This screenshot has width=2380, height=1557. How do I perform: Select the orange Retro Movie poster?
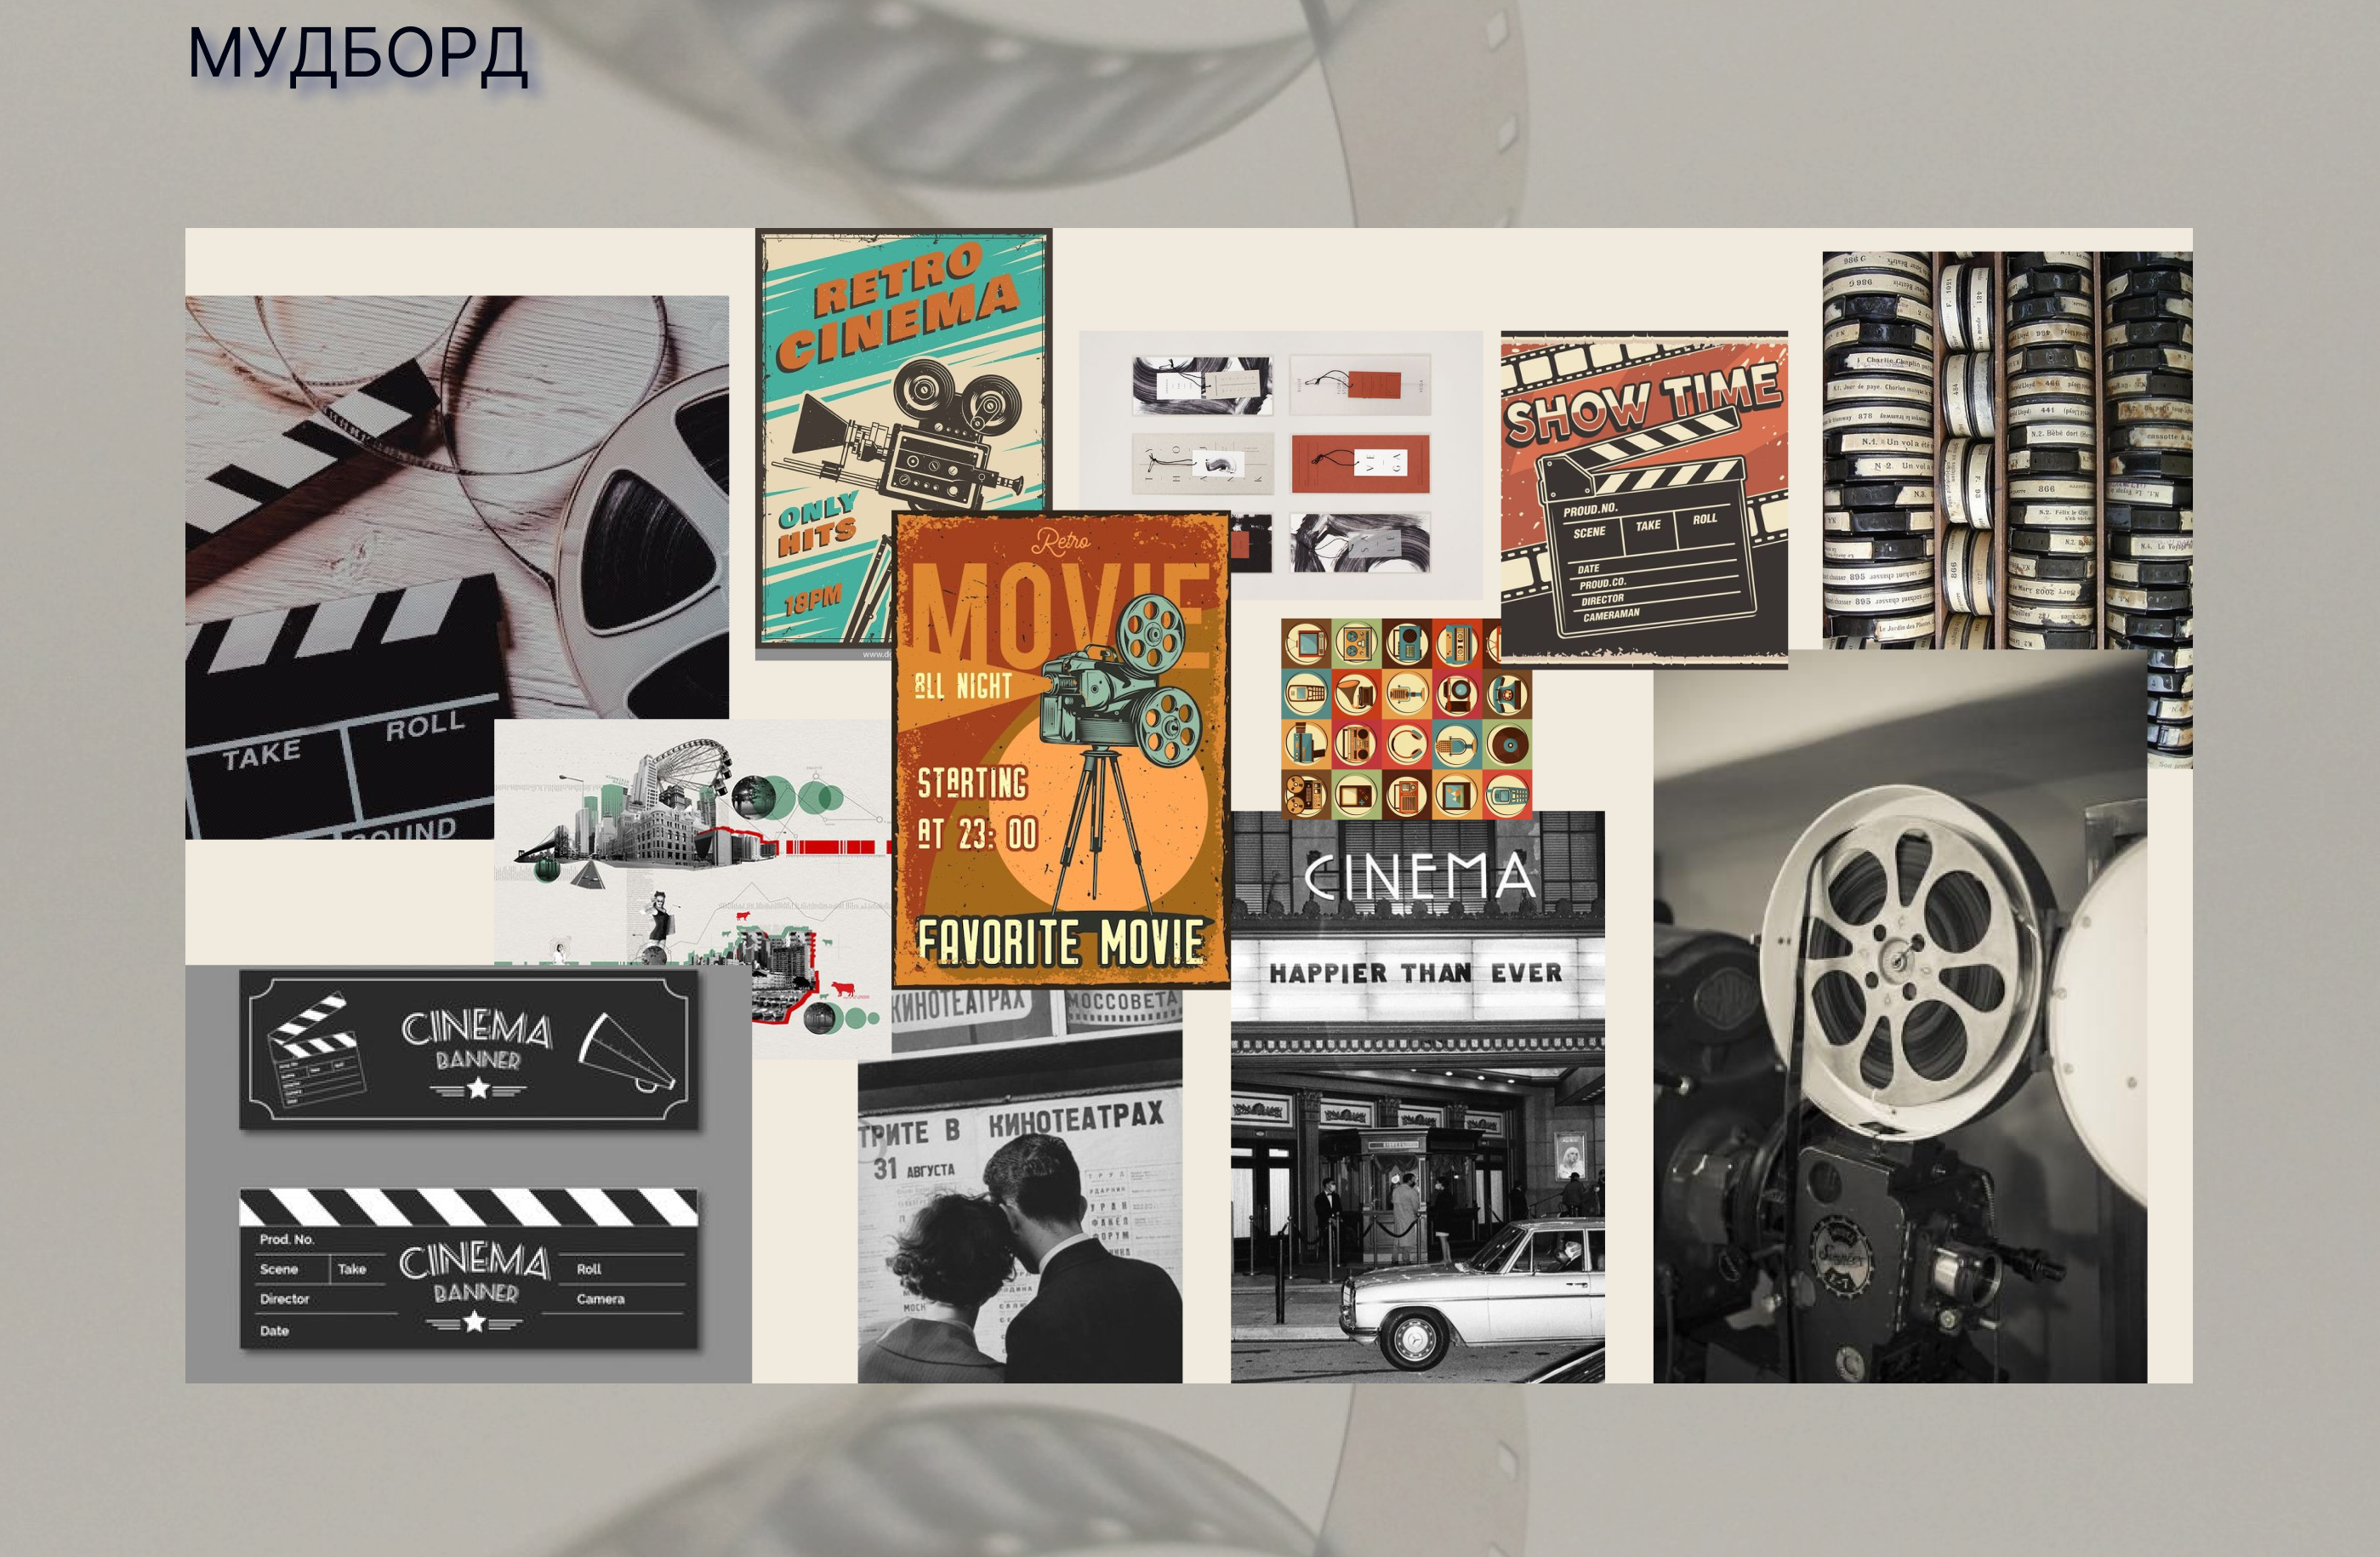click(1060, 750)
